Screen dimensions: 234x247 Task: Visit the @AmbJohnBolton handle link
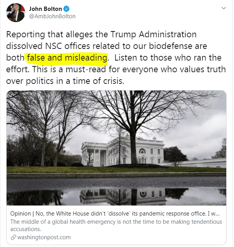point(52,16)
